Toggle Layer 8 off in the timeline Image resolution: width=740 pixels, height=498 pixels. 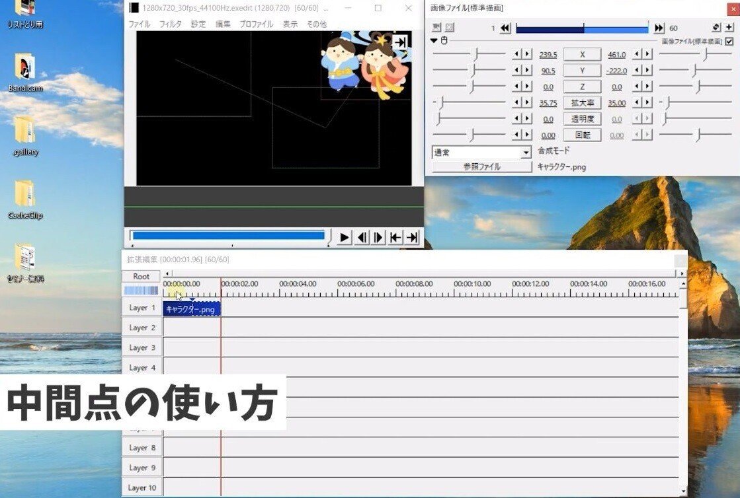click(x=142, y=447)
